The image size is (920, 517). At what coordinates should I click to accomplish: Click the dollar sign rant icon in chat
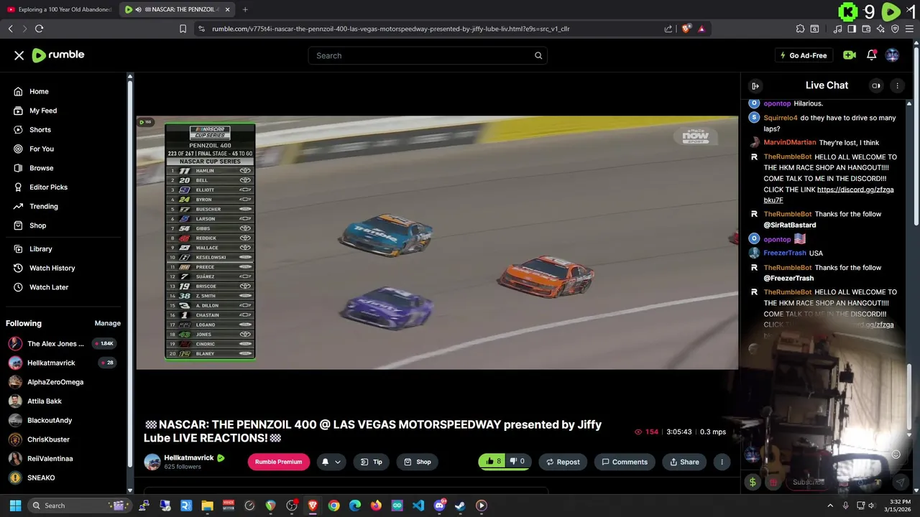click(x=753, y=483)
